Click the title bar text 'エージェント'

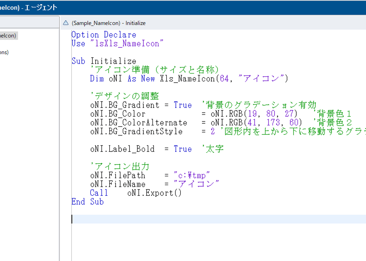(x=41, y=8)
